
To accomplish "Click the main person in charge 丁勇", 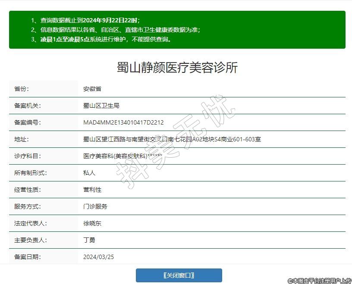I will (x=89, y=240).
